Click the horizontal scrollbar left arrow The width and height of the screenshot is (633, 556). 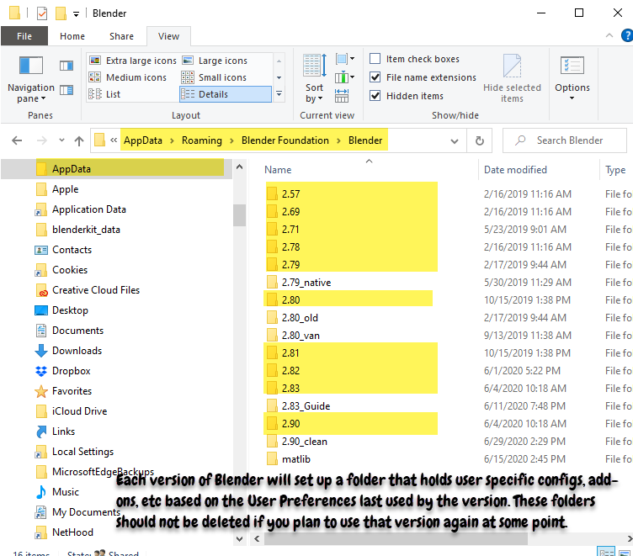257,538
